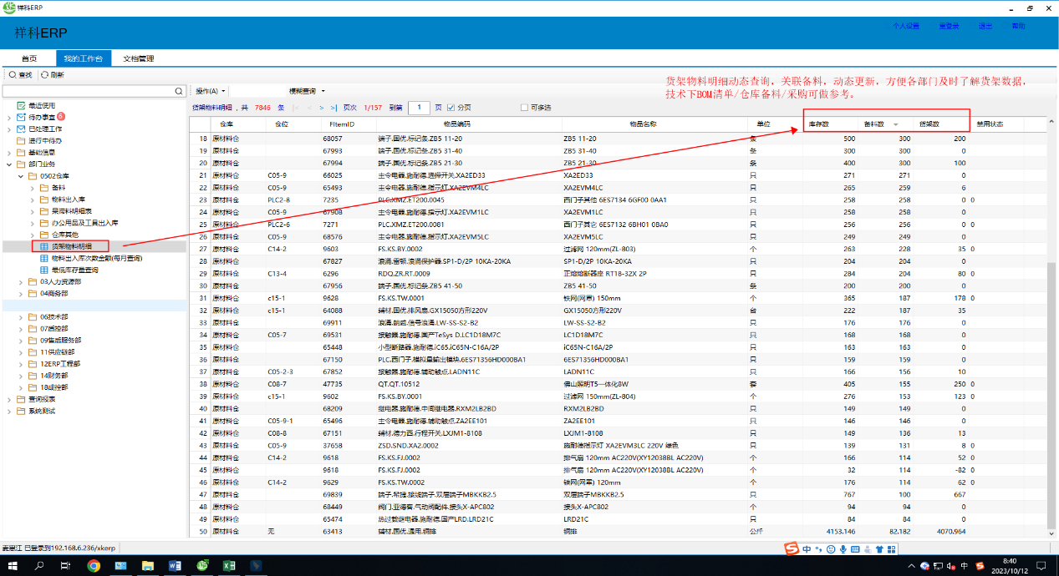Click the 个人设置 link in header
This screenshot has width=1059, height=576.
pos(905,26)
